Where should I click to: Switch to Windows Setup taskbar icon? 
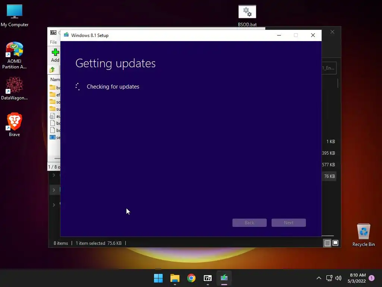click(224, 278)
